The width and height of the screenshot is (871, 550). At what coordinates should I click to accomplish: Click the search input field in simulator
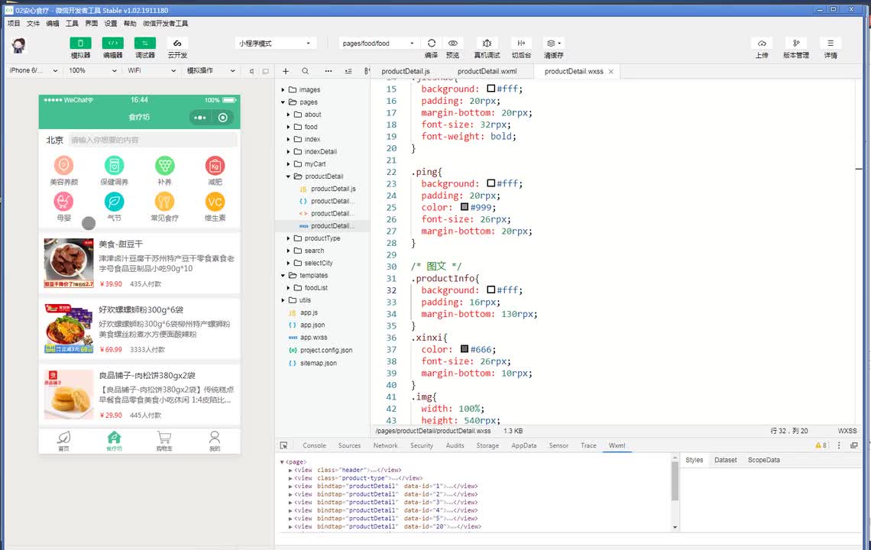pyautogui.click(x=153, y=141)
